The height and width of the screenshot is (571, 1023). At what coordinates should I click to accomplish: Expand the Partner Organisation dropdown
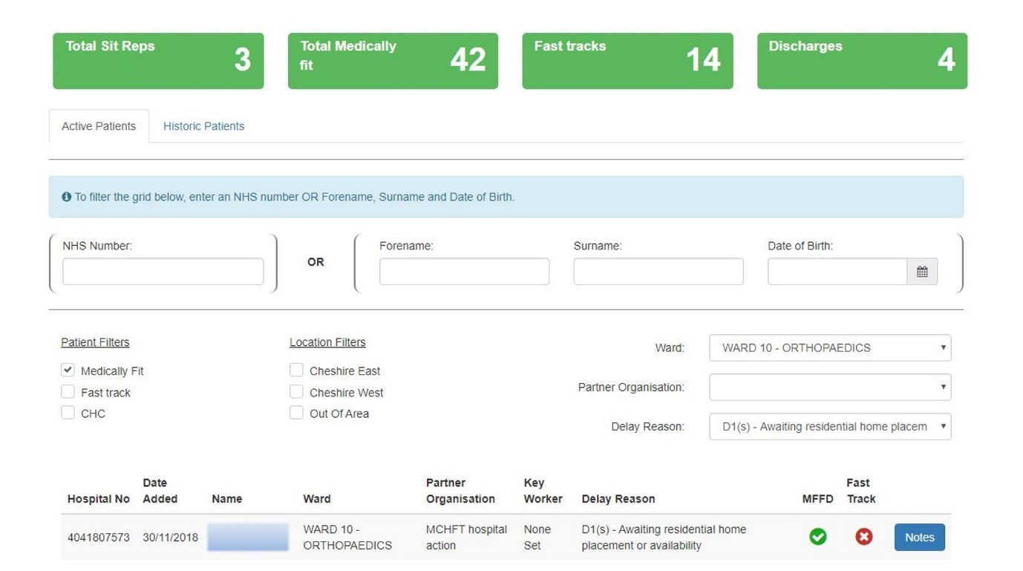[x=829, y=387]
